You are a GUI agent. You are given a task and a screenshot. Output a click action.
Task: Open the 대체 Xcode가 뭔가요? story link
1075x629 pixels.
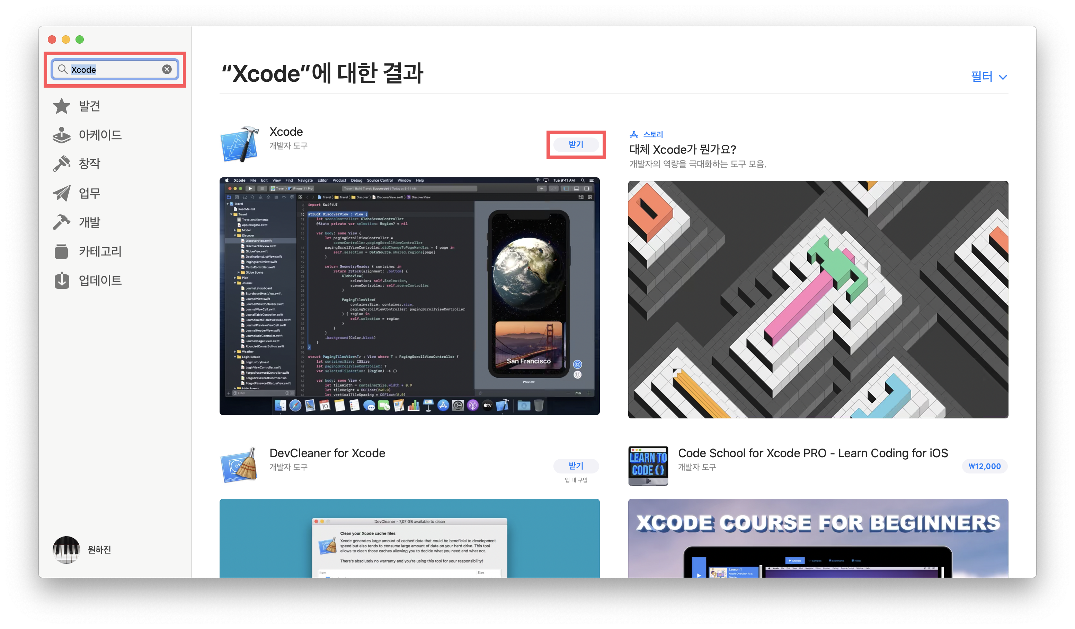[683, 150]
